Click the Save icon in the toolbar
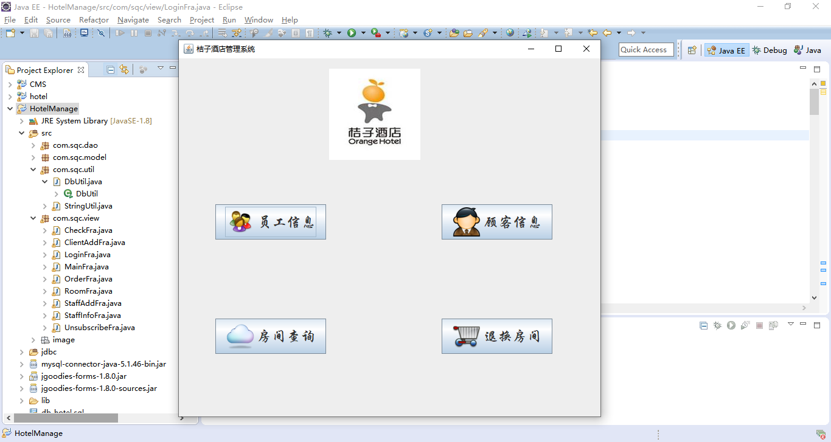This screenshot has height=442, width=831. click(35, 33)
